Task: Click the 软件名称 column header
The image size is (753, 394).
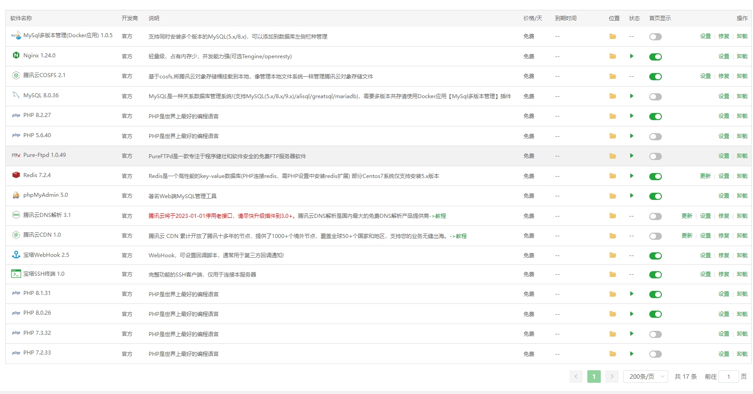Action: click(21, 18)
